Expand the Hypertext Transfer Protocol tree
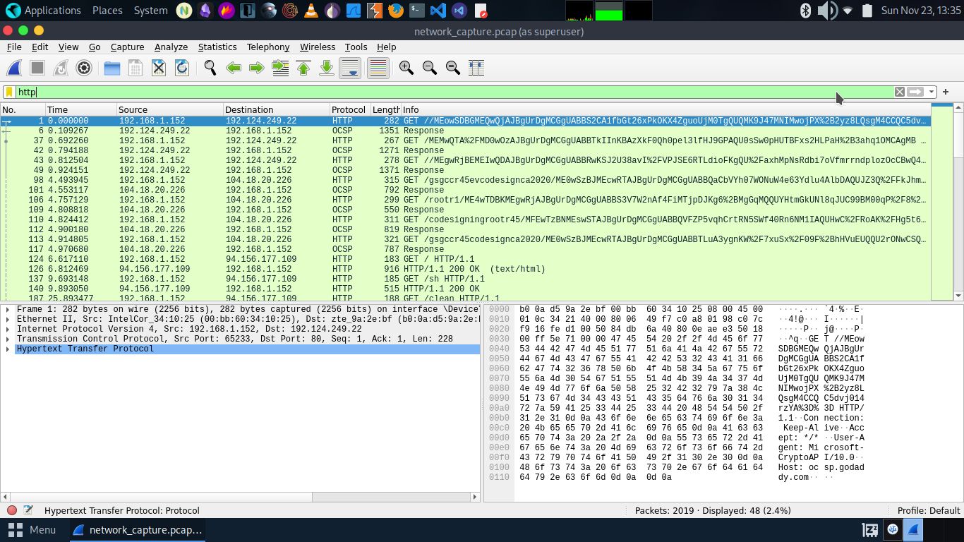 (8, 349)
